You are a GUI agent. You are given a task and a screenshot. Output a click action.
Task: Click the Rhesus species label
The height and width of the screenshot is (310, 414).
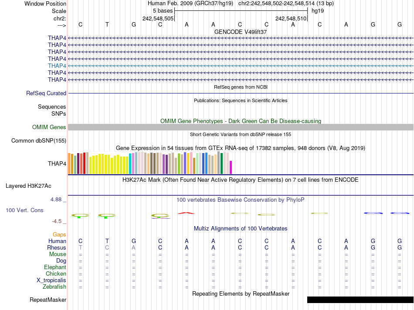pyautogui.click(x=57, y=247)
